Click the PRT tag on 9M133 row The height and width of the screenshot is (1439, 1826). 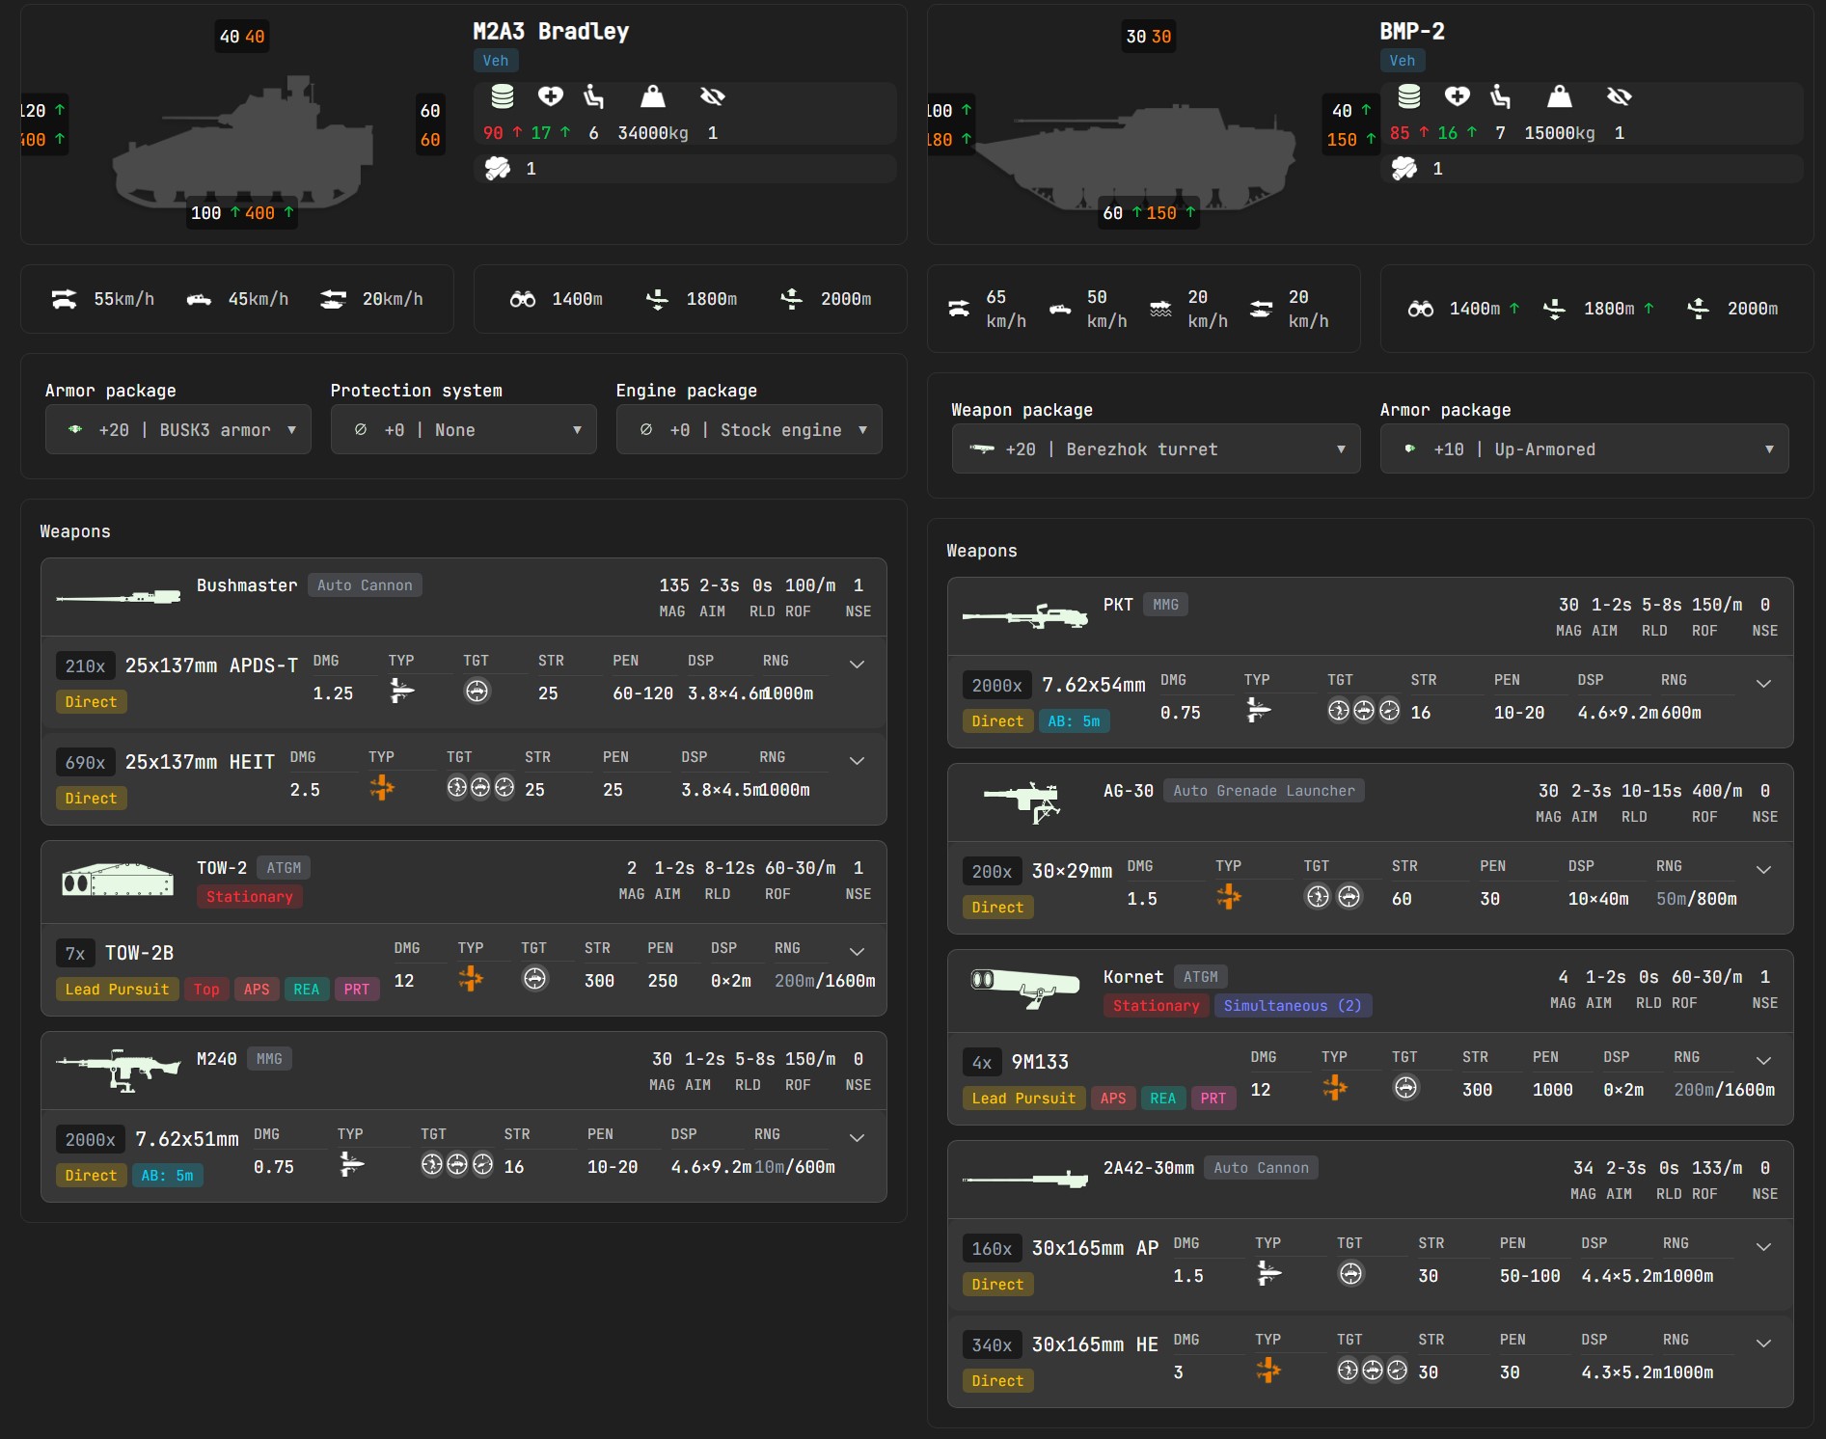tap(1213, 1098)
